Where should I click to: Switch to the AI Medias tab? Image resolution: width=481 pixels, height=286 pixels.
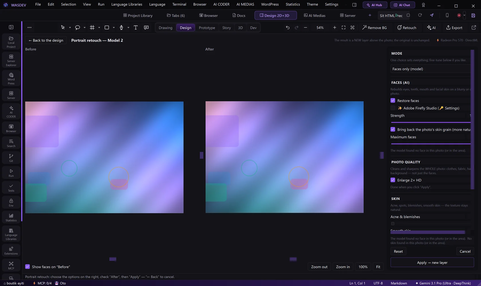[314, 15]
